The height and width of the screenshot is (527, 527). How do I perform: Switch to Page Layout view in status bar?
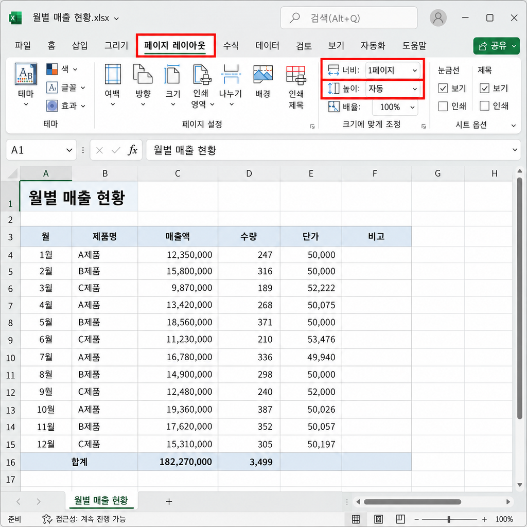[x=378, y=519]
